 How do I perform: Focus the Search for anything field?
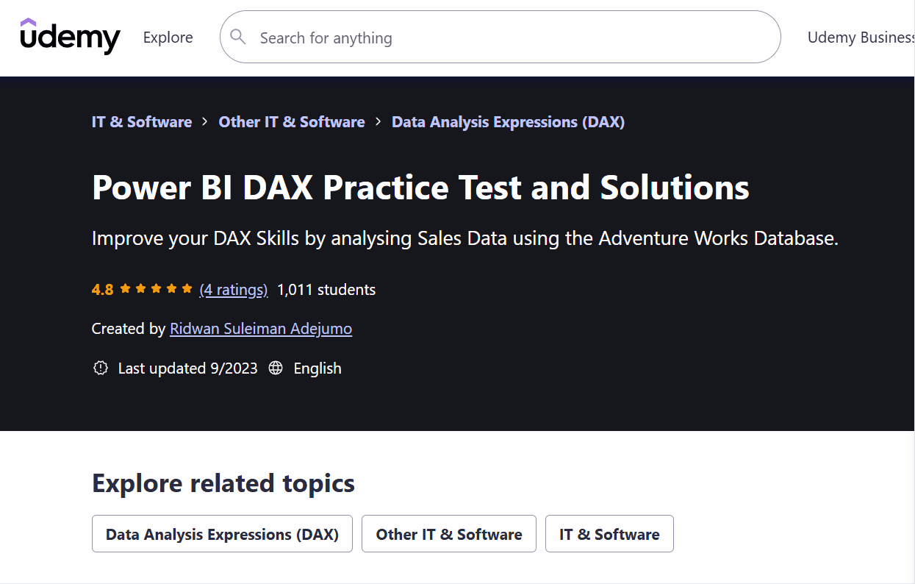[500, 37]
